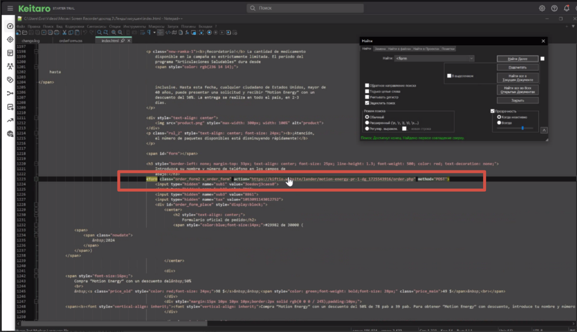Select 'Регуляр. выражен.' search mode radio

[367, 129]
